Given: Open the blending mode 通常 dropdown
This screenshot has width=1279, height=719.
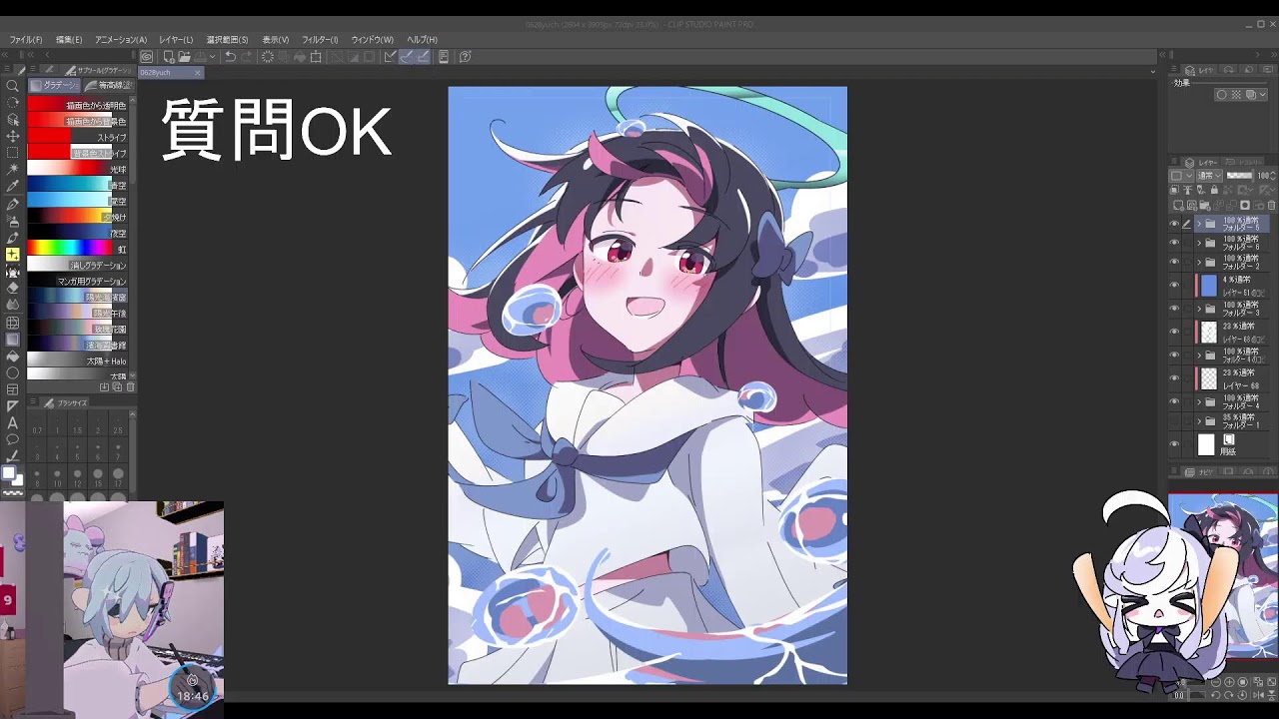Looking at the screenshot, I should coord(1209,176).
